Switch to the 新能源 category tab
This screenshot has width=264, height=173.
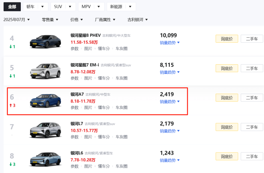coord(121,6)
